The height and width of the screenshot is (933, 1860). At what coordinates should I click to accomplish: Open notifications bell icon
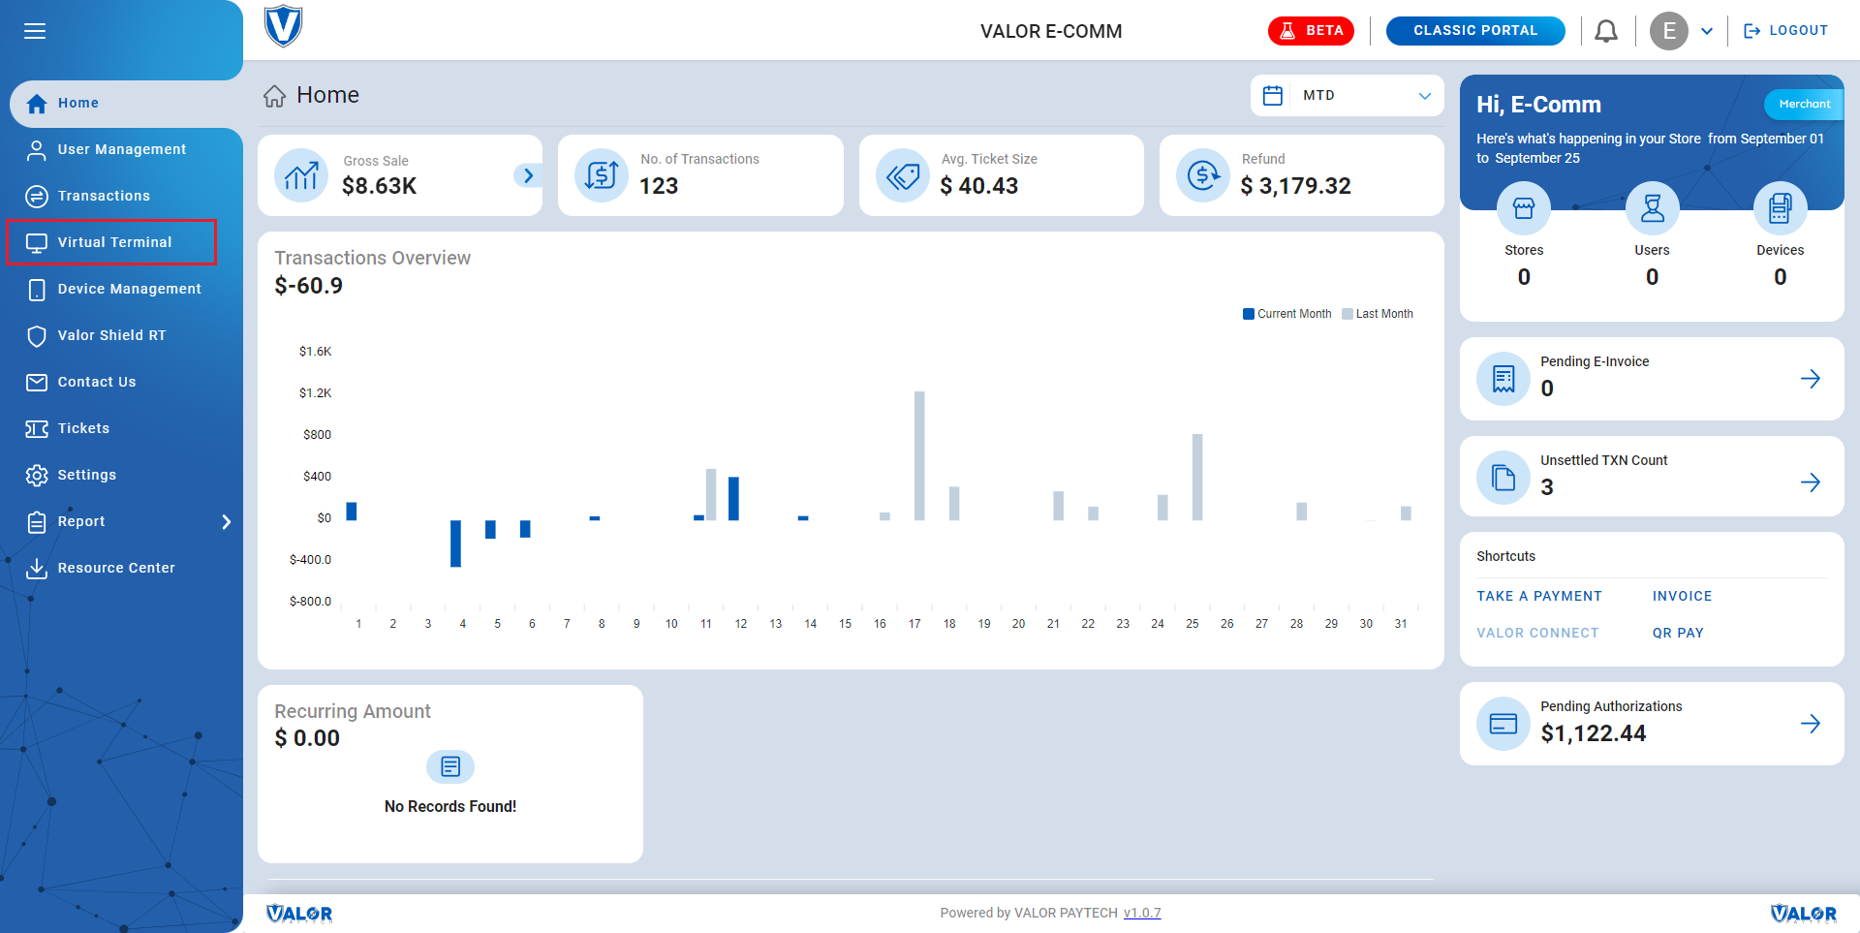point(1606,31)
